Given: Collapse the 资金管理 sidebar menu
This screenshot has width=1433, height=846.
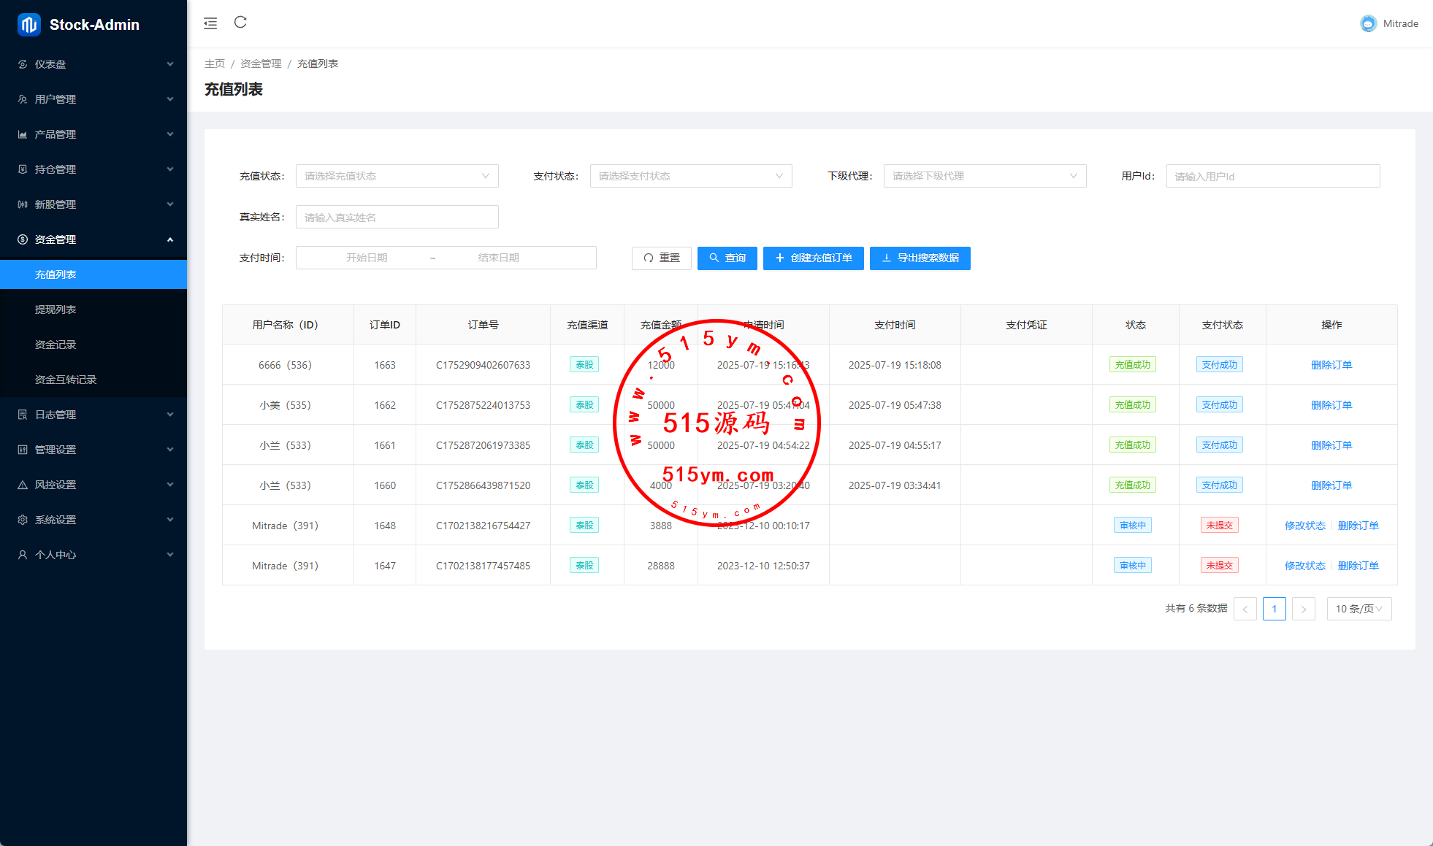Looking at the screenshot, I should click(x=93, y=239).
